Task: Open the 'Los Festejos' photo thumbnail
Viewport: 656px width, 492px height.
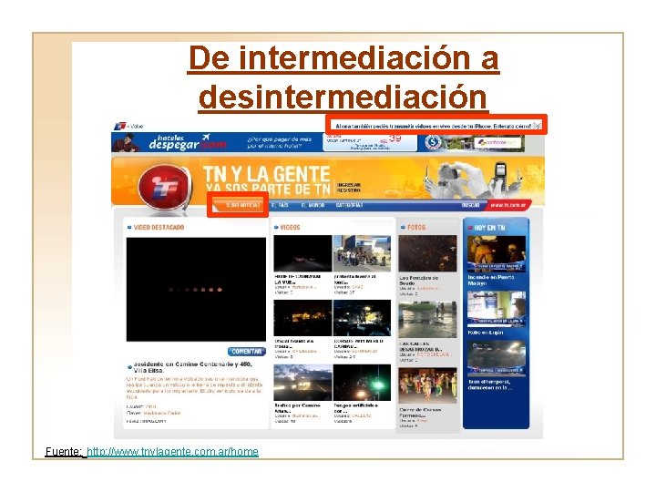Action: pyautogui.click(x=427, y=253)
